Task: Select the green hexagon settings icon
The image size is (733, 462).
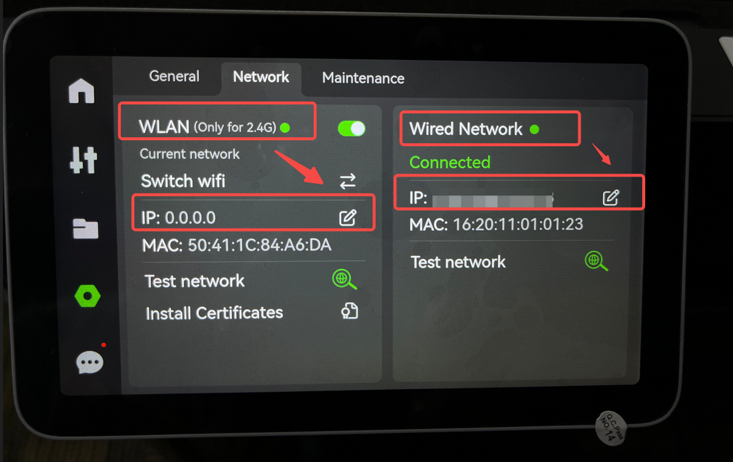Action: [x=88, y=295]
